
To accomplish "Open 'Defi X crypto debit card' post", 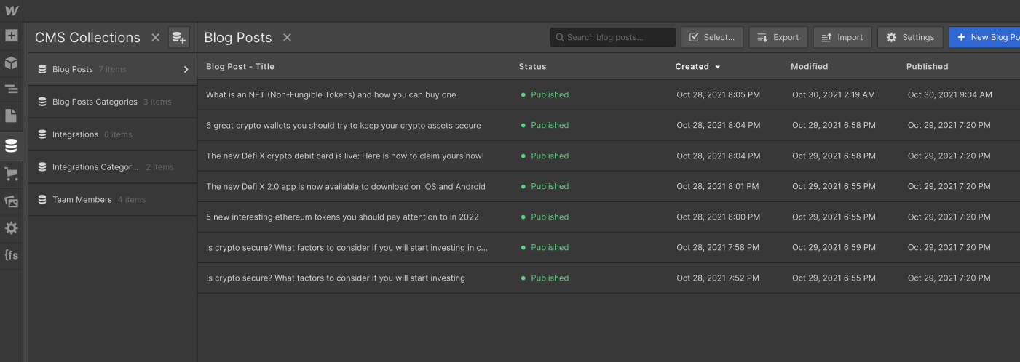I will pyautogui.click(x=345, y=156).
